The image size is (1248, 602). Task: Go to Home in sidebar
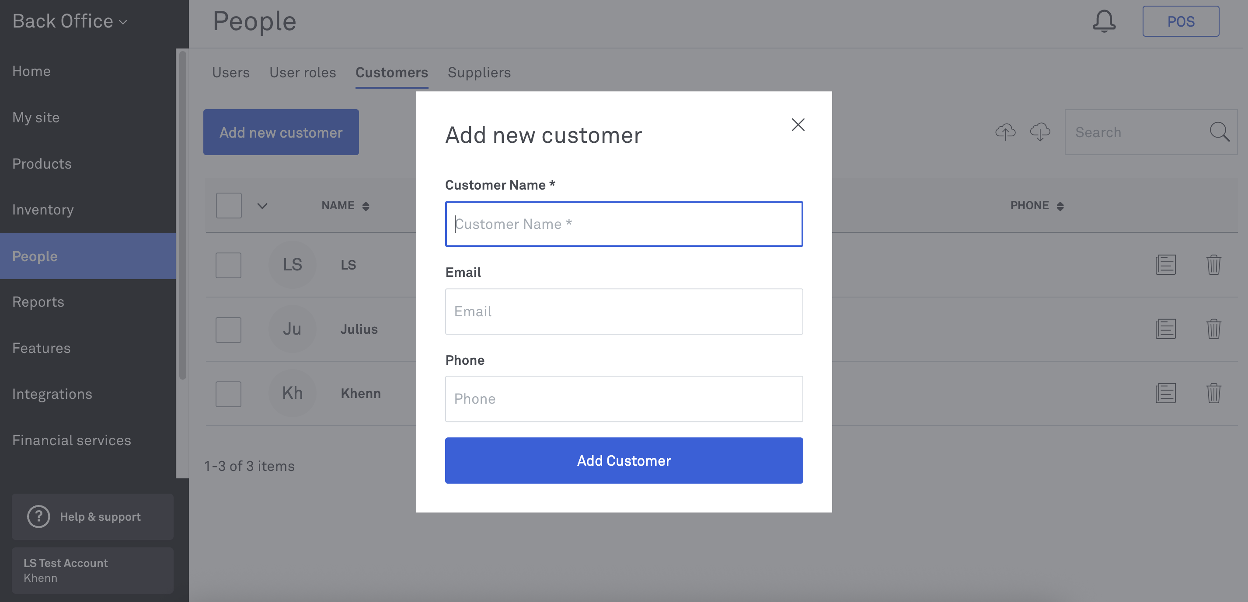(88, 71)
